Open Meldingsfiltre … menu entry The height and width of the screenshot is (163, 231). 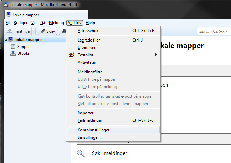coord(113,72)
